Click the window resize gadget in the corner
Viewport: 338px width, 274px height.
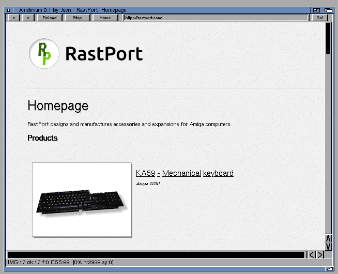pyautogui.click(x=329, y=269)
